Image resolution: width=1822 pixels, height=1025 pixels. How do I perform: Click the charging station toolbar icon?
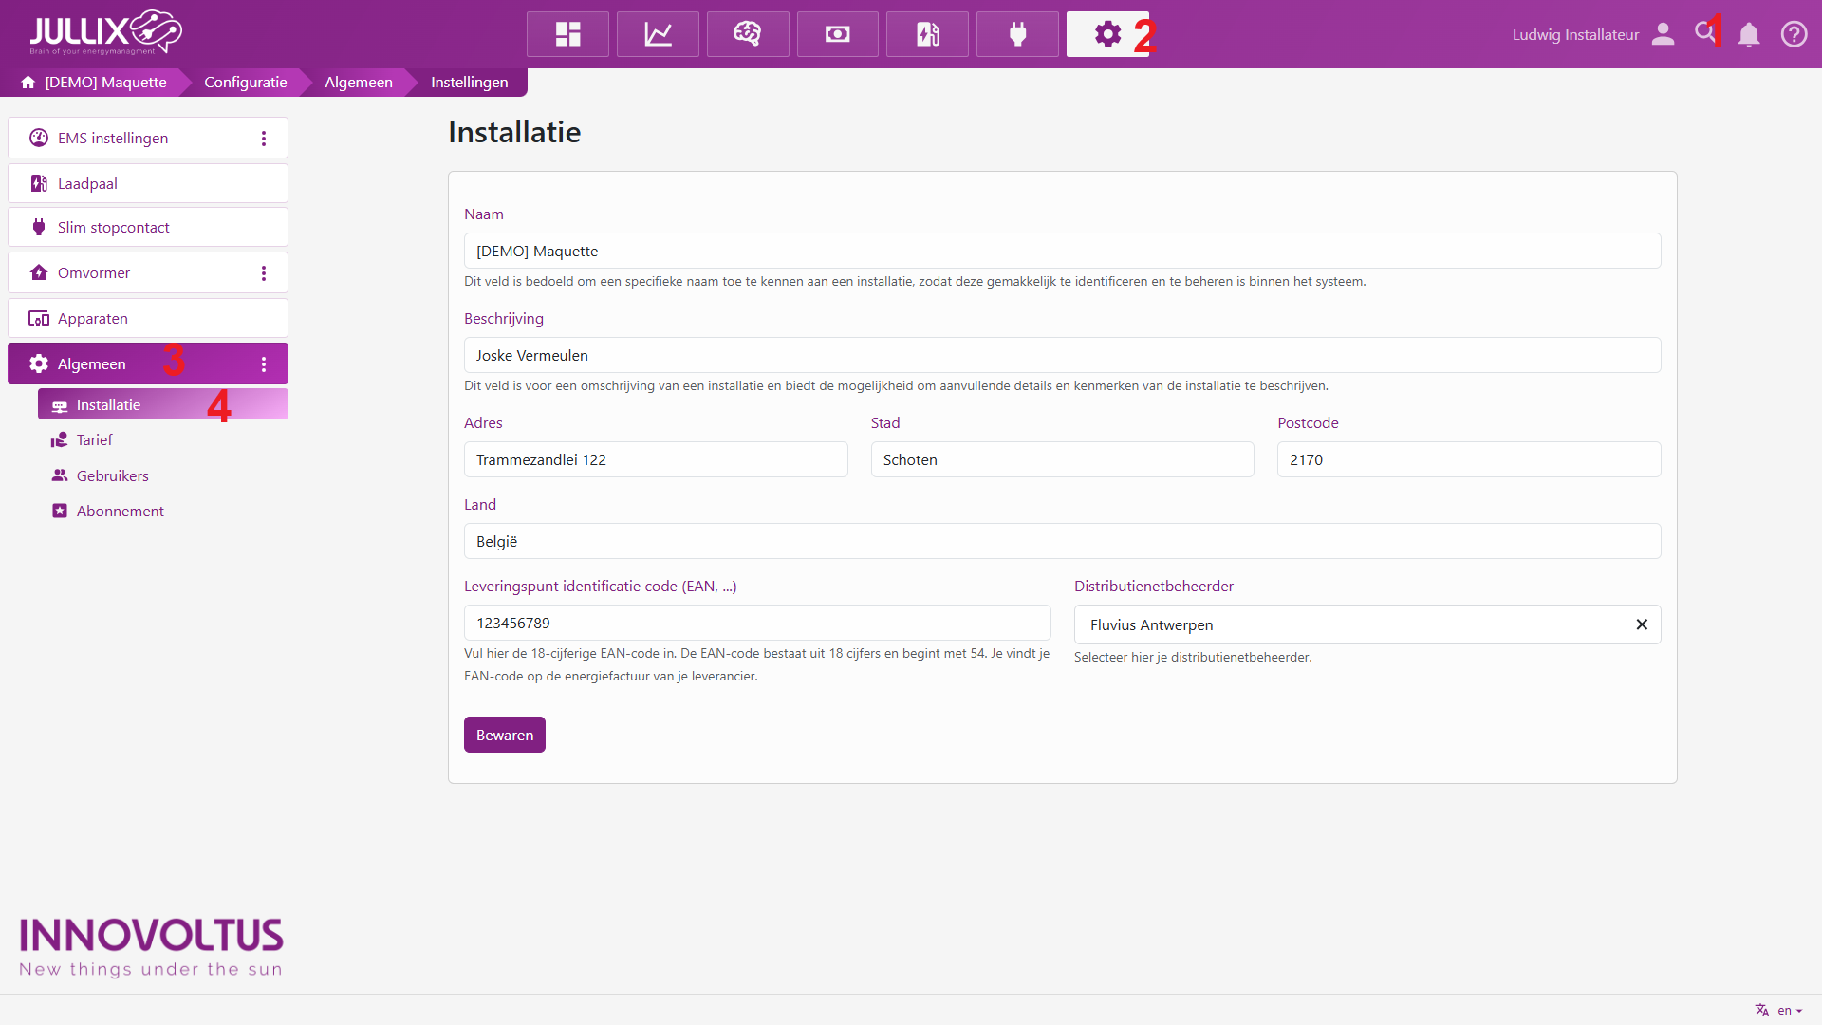pyautogui.click(x=927, y=34)
